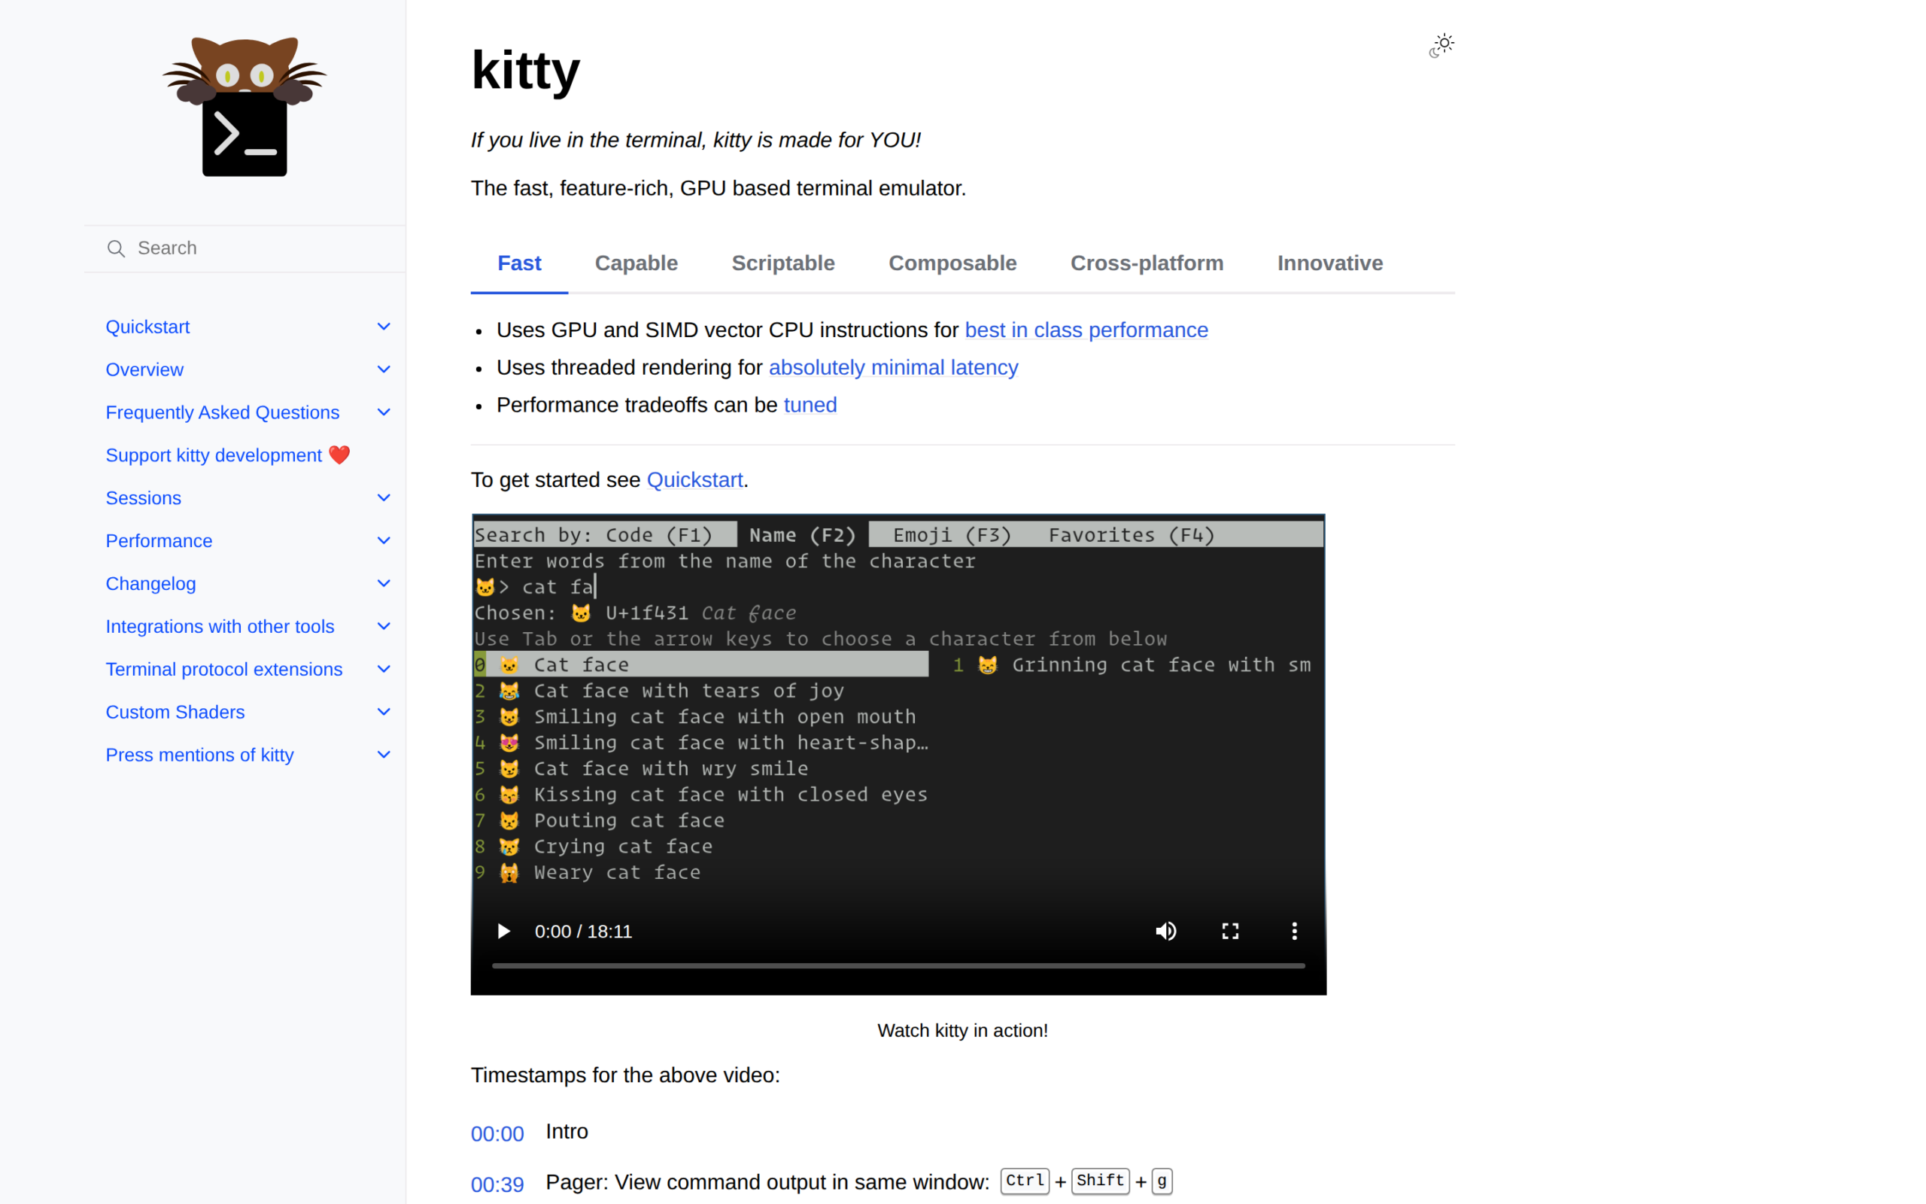Expand the Changelog section

pyautogui.click(x=384, y=584)
